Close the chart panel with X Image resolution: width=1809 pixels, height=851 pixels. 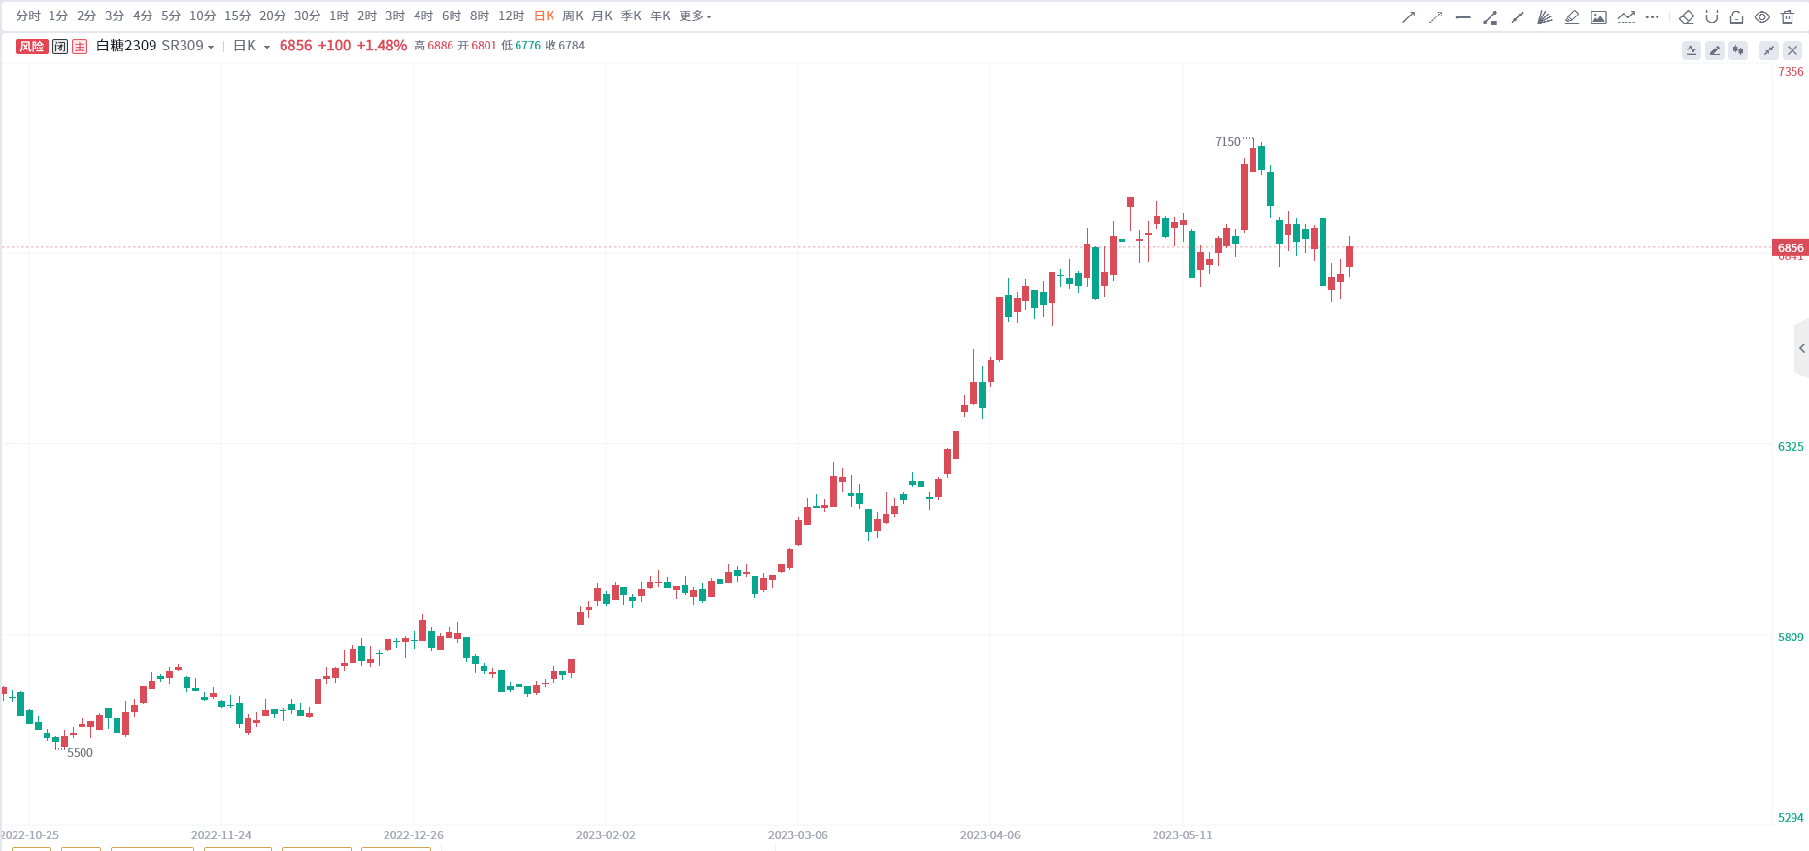coord(1792,50)
